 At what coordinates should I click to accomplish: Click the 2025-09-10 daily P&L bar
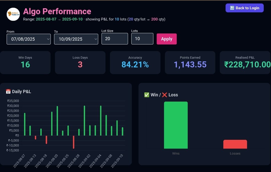(122, 131)
